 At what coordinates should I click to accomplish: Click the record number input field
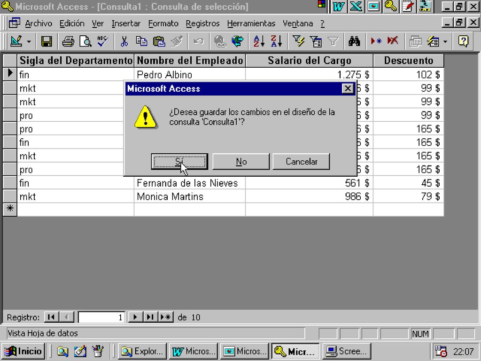(101, 317)
